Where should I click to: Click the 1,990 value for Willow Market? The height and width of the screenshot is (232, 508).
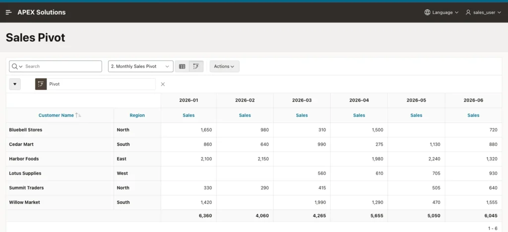[x=320, y=202]
